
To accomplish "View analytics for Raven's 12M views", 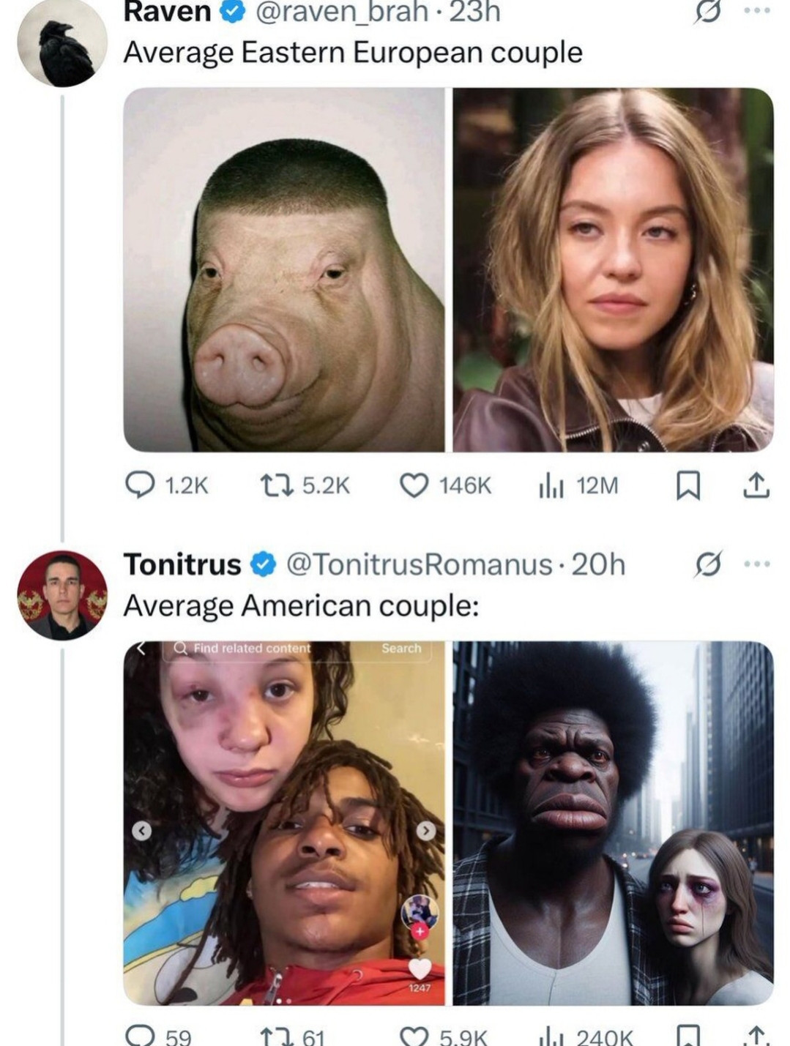I will (551, 486).
